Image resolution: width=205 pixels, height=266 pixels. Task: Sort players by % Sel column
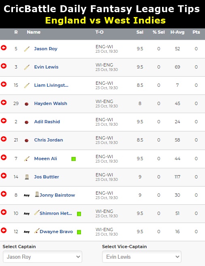[x=159, y=32]
